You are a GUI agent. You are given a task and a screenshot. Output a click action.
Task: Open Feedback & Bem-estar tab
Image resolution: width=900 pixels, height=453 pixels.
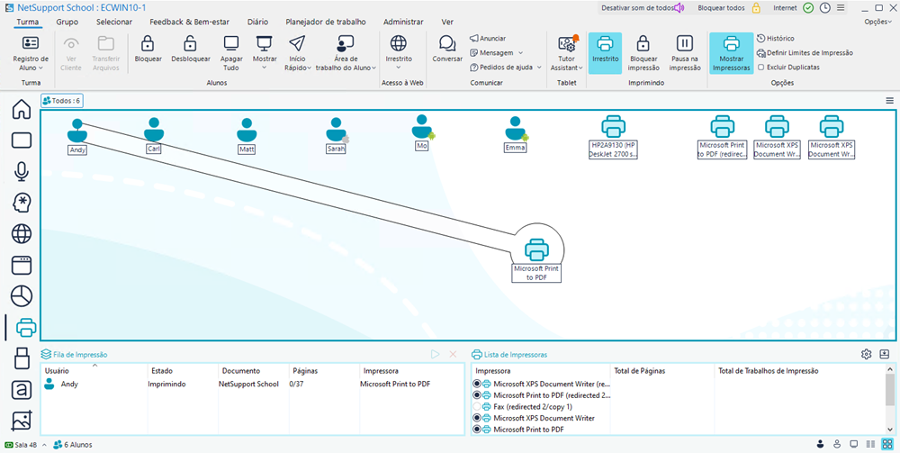189,22
